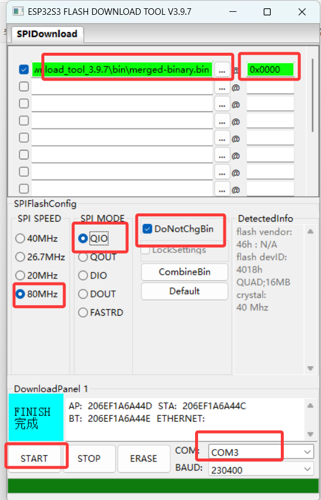Screen dimensions: 321x500
Task: Click the 'BT: 206EF1A6A44E' MAC text
Action: [x=109, y=418]
